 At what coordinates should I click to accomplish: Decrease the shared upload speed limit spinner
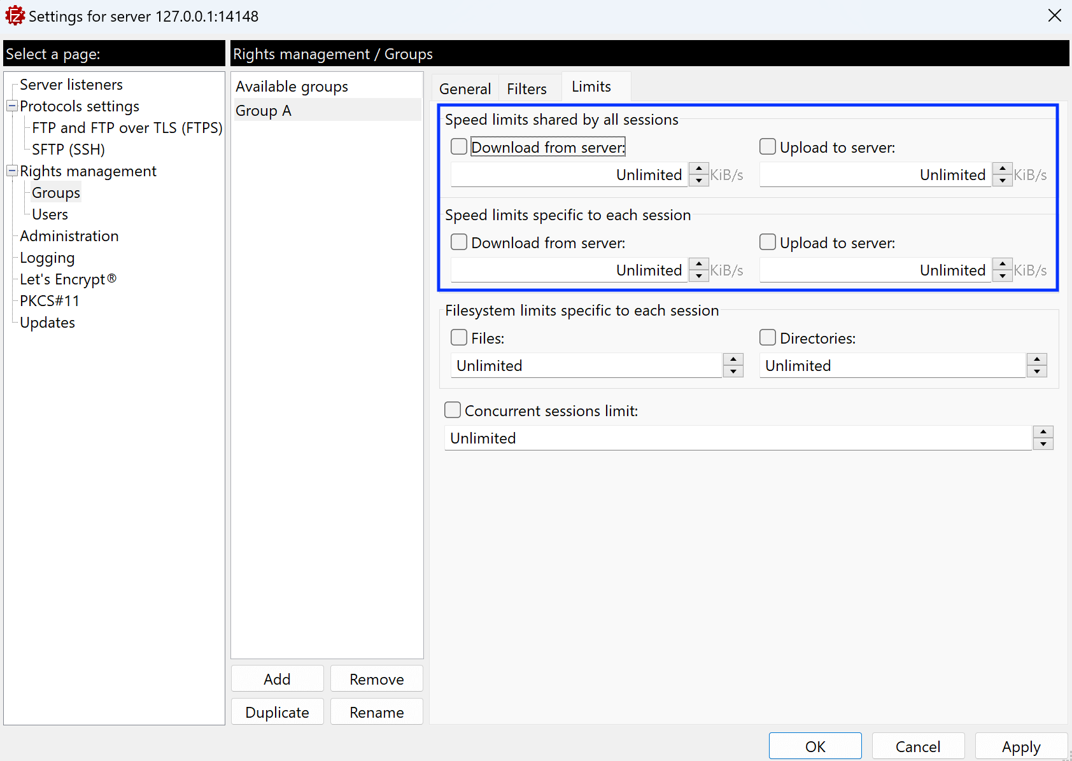click(1002, 181)
